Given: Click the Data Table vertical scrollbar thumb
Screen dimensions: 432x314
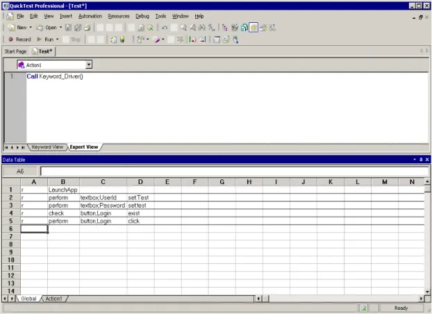Looking at the screenshot, I should (427, 189).
